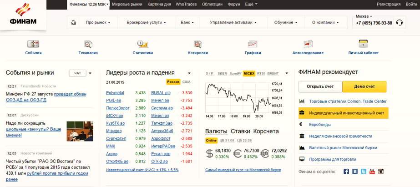Show the $ / Р chart
This screenshot has height=187, width=420.
(x=210, y=73)
